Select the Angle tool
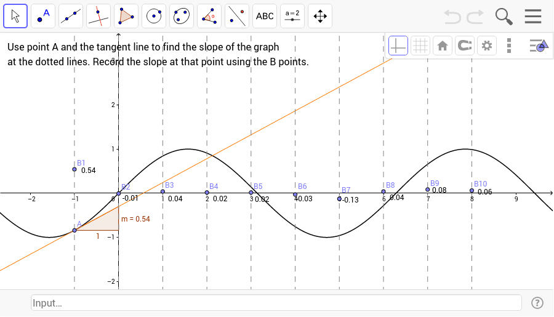 coord(209,16)
